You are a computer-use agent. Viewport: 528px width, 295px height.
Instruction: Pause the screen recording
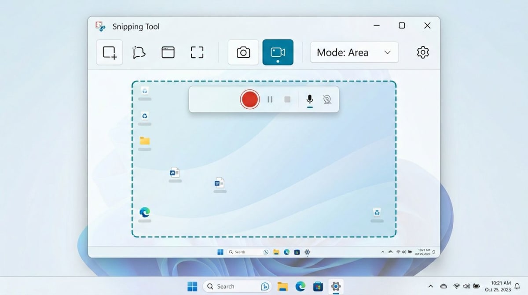pyautogui.click(x=270, y=99)
